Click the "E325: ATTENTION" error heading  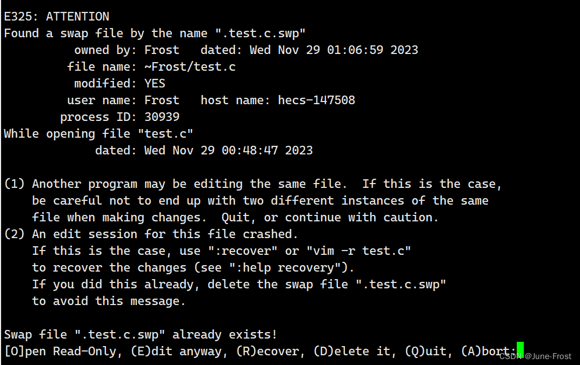[x=56, y=17]
